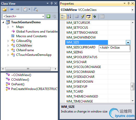The height and width of the screenshot is (120, 136).
Task: Click the Class View horizontal scrollbar thumb
Action: point(28,69)
